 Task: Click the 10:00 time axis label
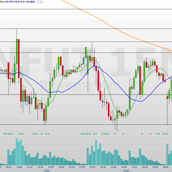(19, 167)
